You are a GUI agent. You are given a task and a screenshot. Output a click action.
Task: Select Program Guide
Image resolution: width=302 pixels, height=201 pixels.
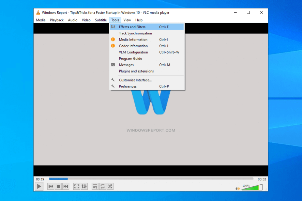pos(147,59)
